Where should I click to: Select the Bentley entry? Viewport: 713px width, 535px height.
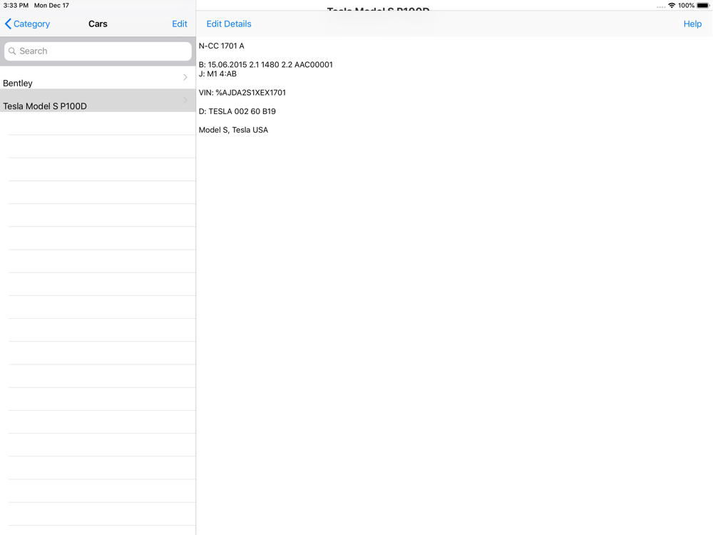(x=98, y=78)
